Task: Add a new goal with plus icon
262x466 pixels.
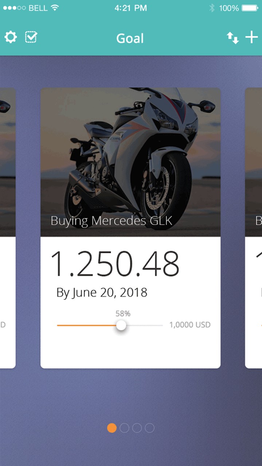Action: pyautogui.click(x=251, y=37)
